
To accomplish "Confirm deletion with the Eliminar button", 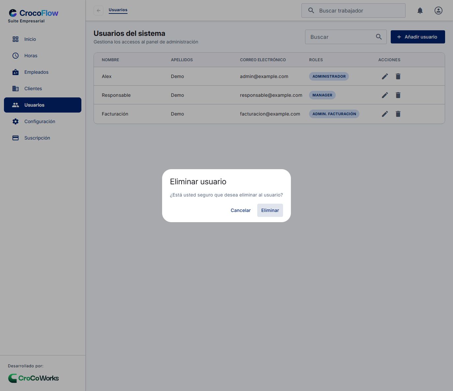I will 270,210.
